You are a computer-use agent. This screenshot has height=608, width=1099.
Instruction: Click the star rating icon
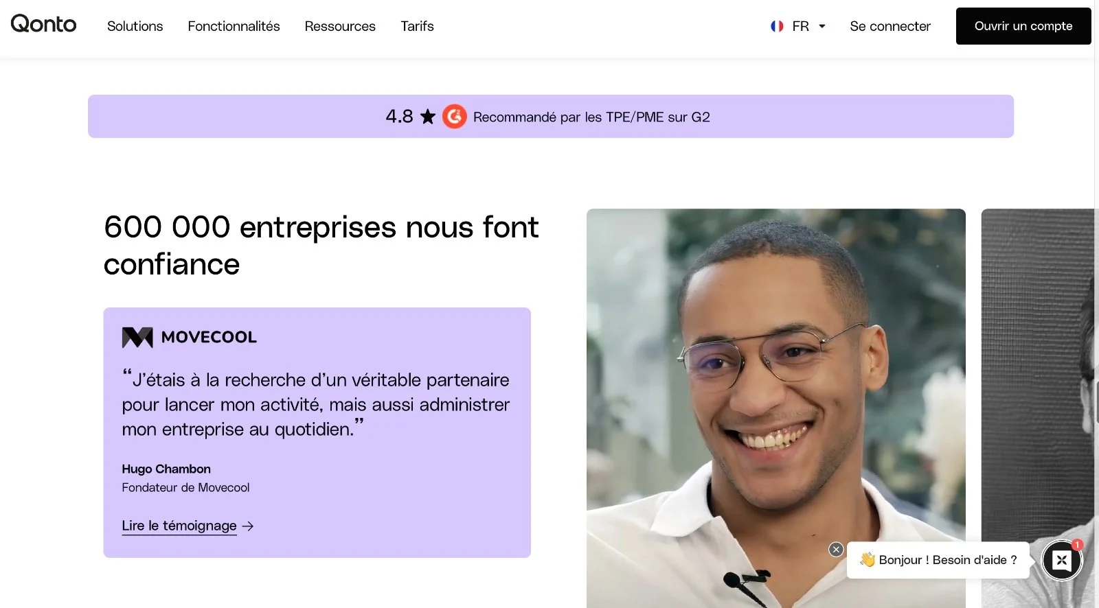(428, 117)
